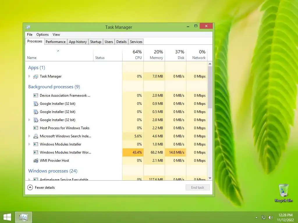Select the 'Microsoft Windows Search Inde...' process name
Screen dimensions: 298x223
[x=65, y=136]
